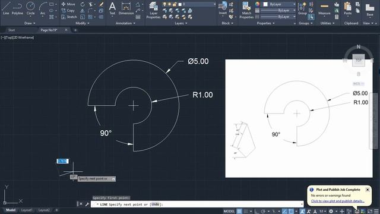Viewport: 380px width, 214px height.
Task: Click the Hatch tool icon
Action: pos(52,17)
